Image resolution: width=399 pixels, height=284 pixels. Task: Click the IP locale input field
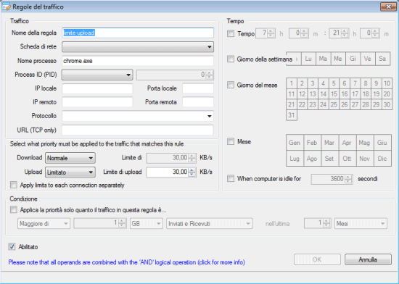coord(97,88)
